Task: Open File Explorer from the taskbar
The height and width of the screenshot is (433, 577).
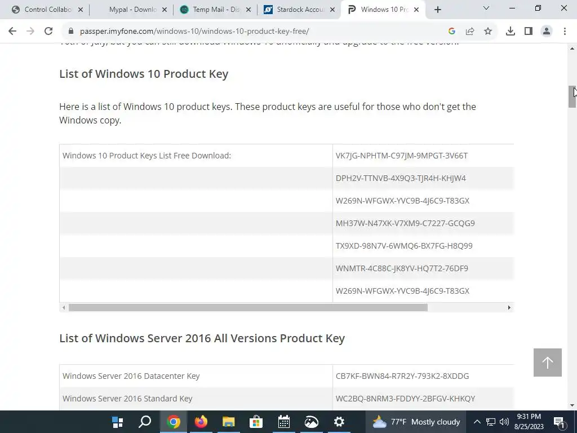Action: 229,422
